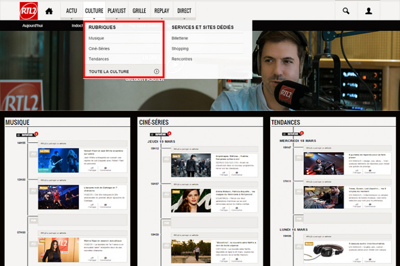400x266 pixels.
Task: Expand the Replay navigation menu
Action: [x=161, y=11]
